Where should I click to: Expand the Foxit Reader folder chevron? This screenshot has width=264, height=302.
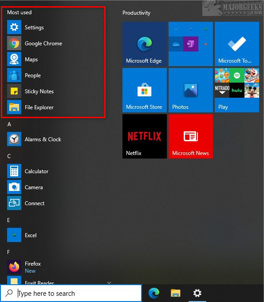click(x=109, y=282)
